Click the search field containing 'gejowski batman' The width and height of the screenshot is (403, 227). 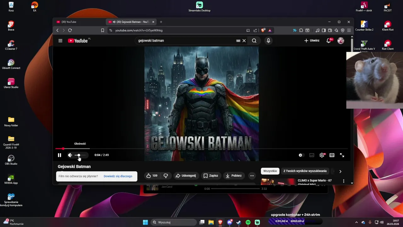pos(186,41)
